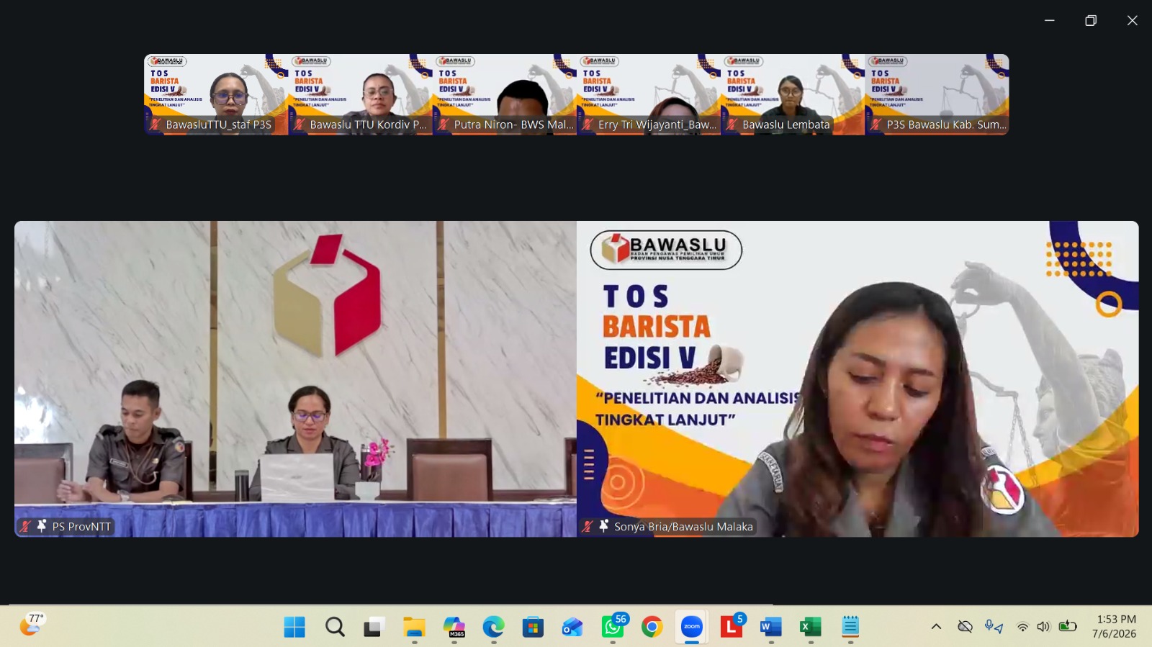
Task: Open the Microsoft Word taskbar icon
Action: pos(770,627)
